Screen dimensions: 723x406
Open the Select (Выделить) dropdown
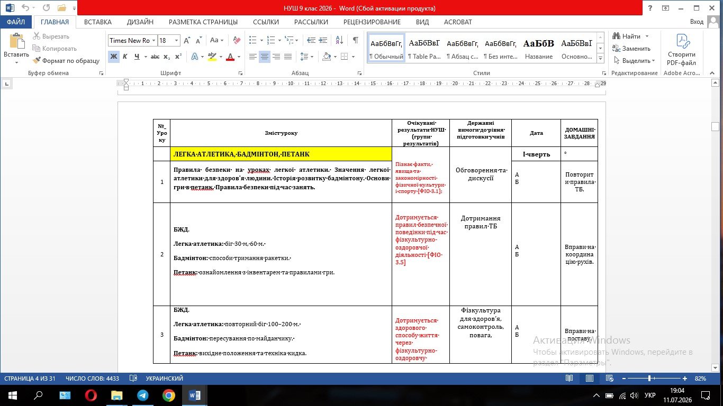point(634,61)
